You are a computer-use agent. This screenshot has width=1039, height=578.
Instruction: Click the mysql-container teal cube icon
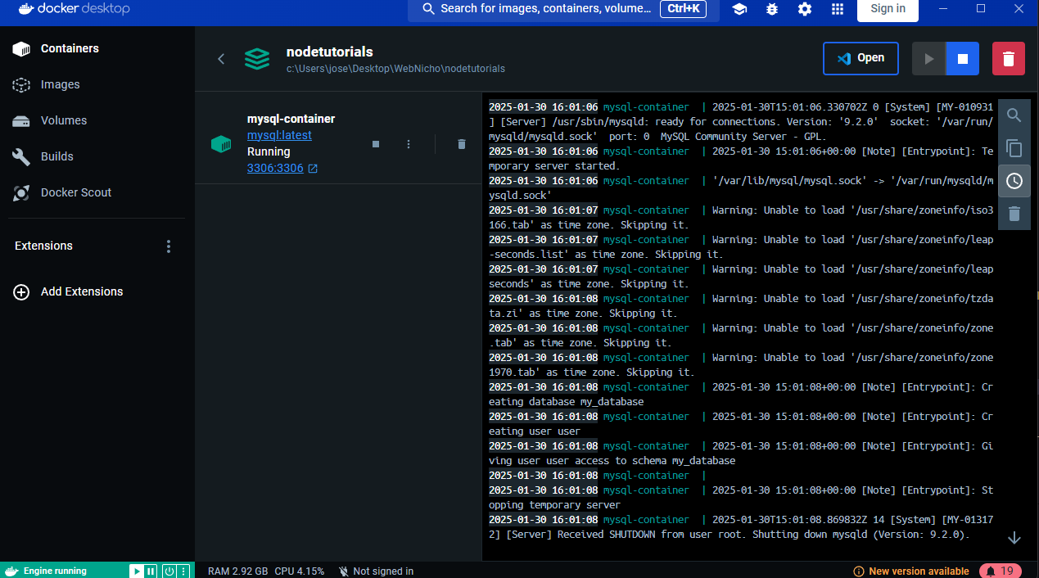221,144
